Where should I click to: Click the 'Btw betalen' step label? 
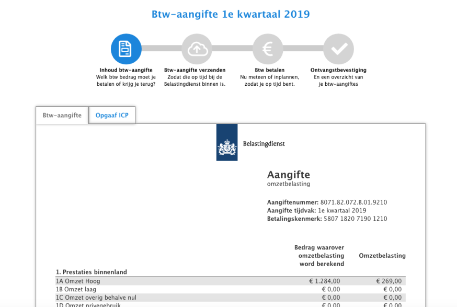pos(269,70)
